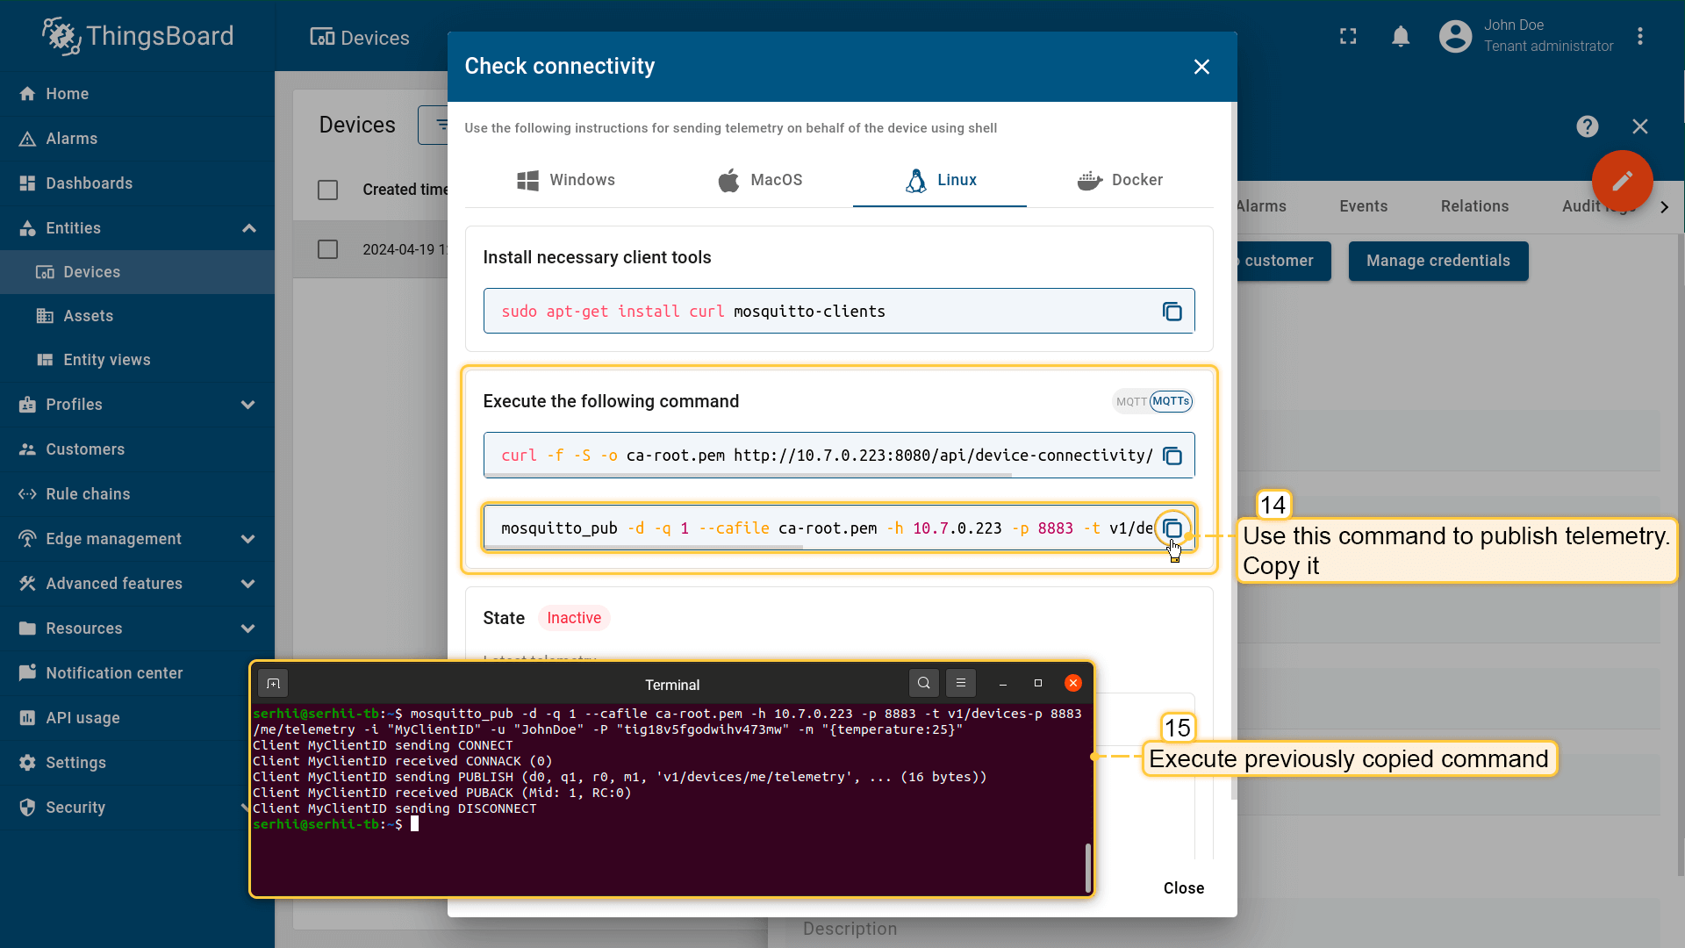1685x948 pixels.
Task: Copy the mosquitto_pub command
Action: (x=1172, y=528)
